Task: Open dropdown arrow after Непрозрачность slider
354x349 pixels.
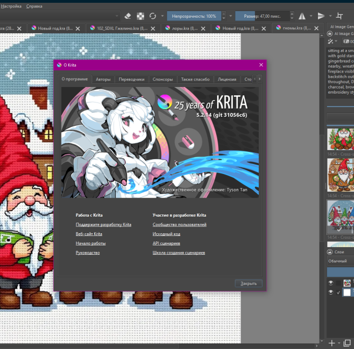Action: pyautogui.click(x=230, y=16)
